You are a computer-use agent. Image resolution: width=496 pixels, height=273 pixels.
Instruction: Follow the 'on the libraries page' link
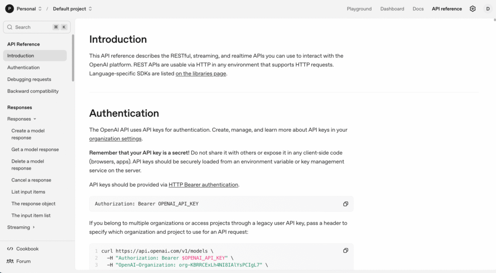click(x=201, y=74)
